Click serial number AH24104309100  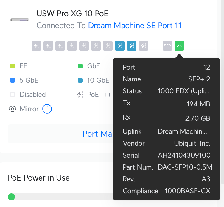coord(184,155)
